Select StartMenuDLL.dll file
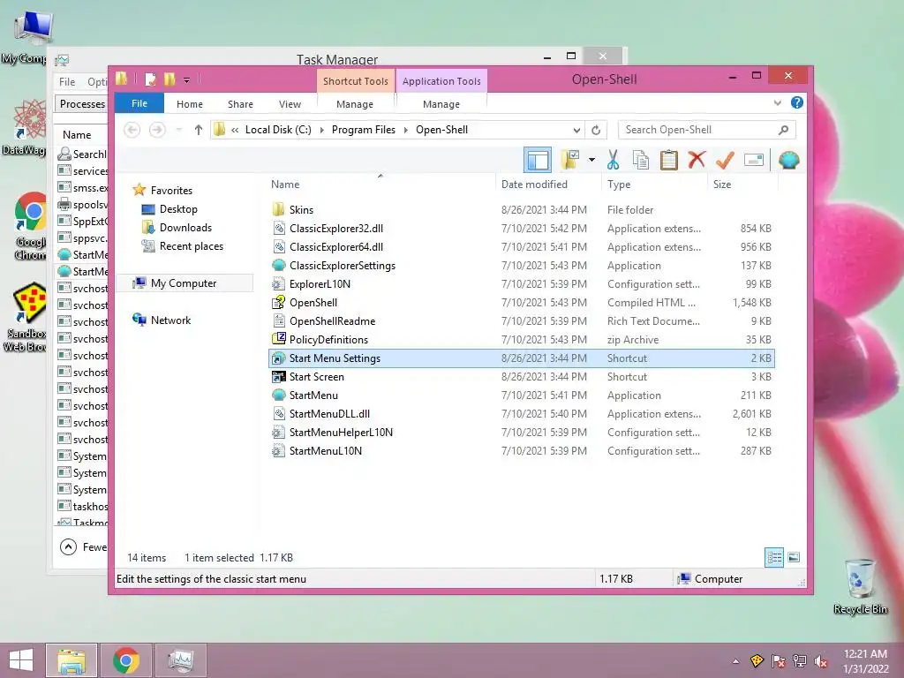904x678 pixels. [522, 413]
